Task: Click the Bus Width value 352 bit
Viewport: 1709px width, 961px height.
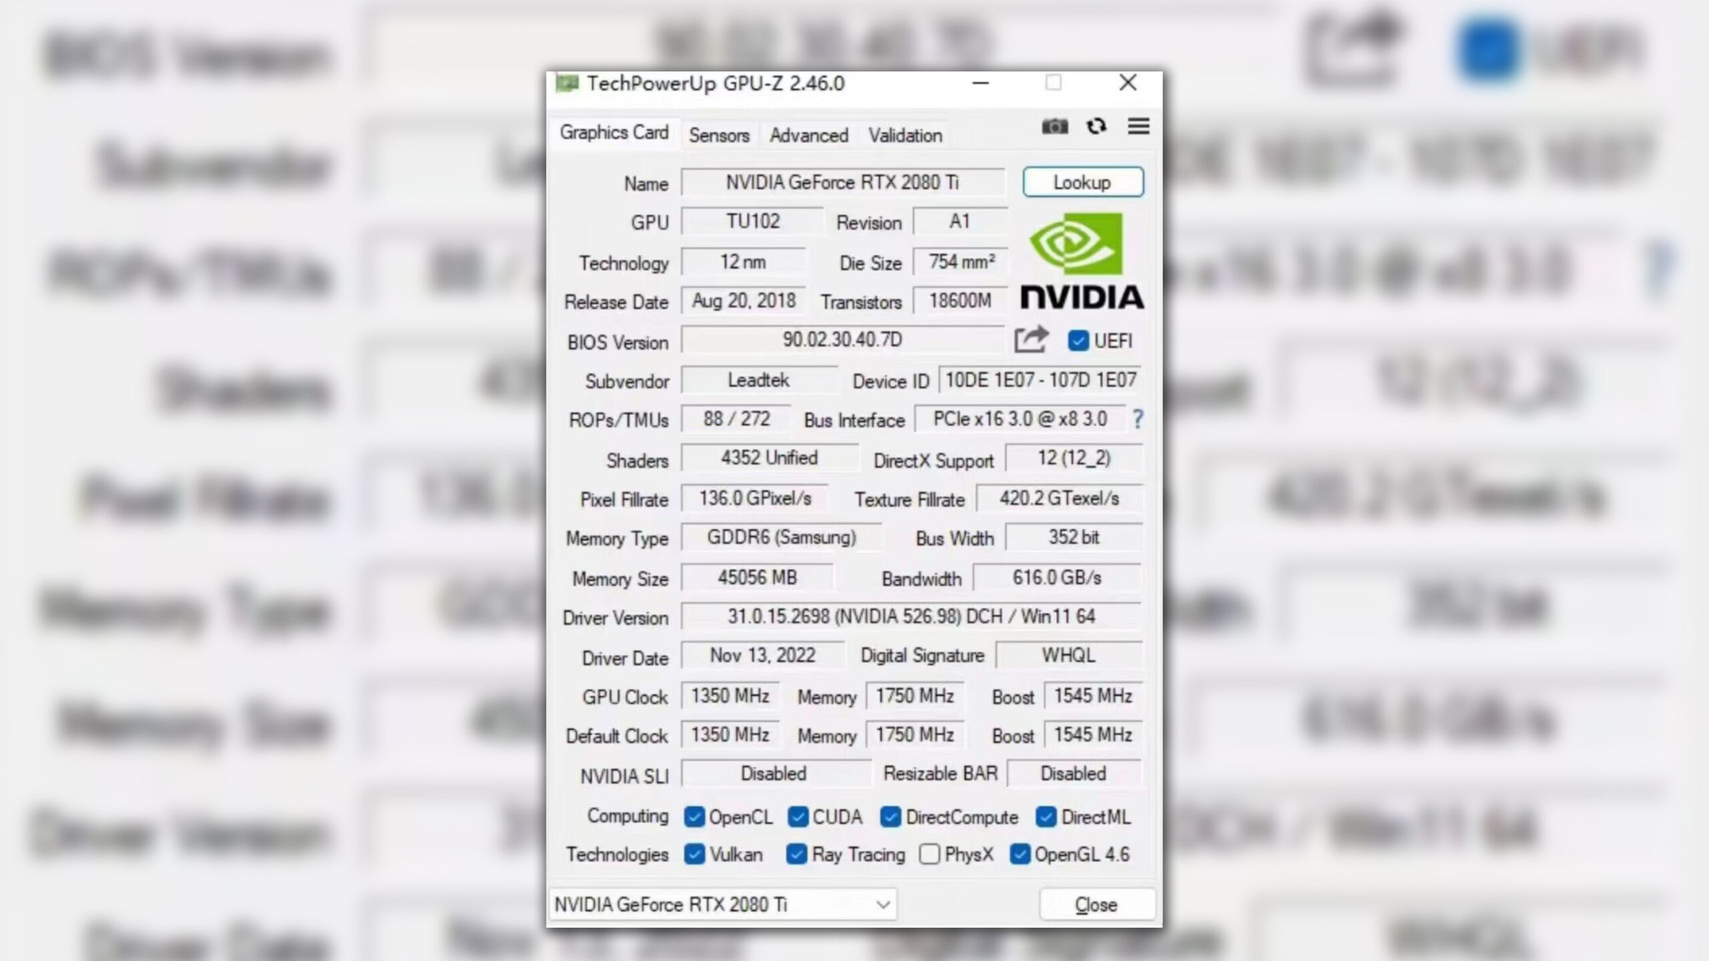Action: pyautogui.click(x=1073, y=537)
